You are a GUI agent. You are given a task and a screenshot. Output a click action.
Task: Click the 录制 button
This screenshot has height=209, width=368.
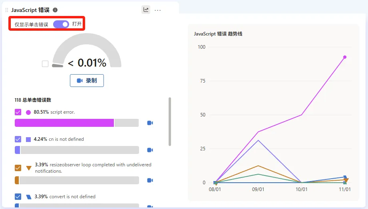(87, 81)
